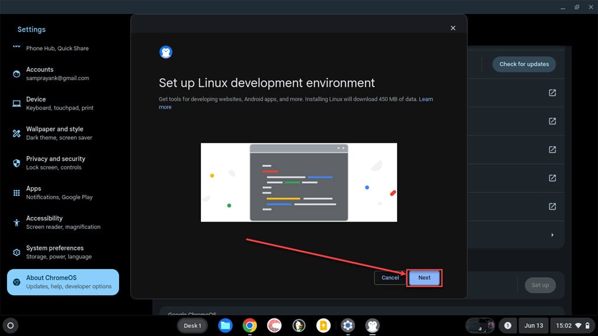Click the Device laptop icon

(16, 104)
